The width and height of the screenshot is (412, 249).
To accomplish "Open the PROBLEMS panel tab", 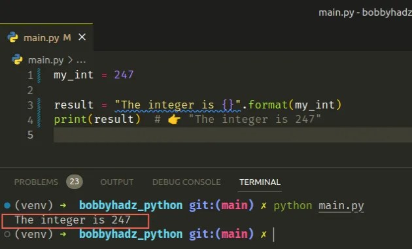I will point(36,182).
